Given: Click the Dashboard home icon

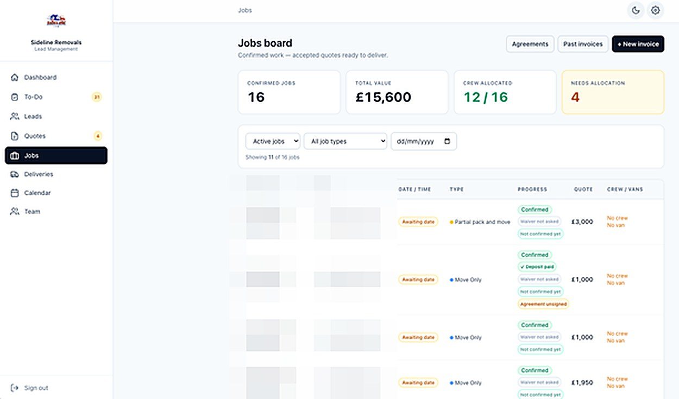Looking at the screenshot, I should pos(15,78).
